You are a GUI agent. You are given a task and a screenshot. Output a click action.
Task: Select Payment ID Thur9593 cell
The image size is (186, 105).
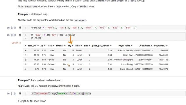tap(163, 64)
